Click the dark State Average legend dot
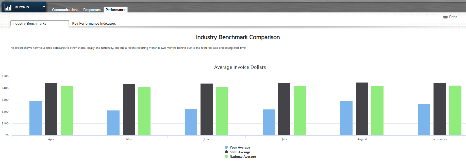This screenshot has width=466, height=162. pyautogui.click(x=226, y=152)
